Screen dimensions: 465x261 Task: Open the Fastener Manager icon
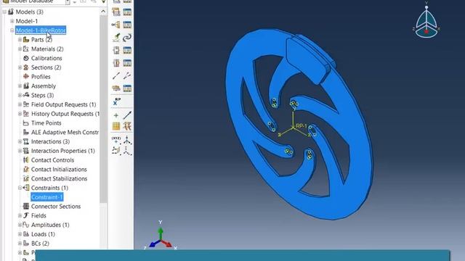pyautogui.click(x=127, y=88)
